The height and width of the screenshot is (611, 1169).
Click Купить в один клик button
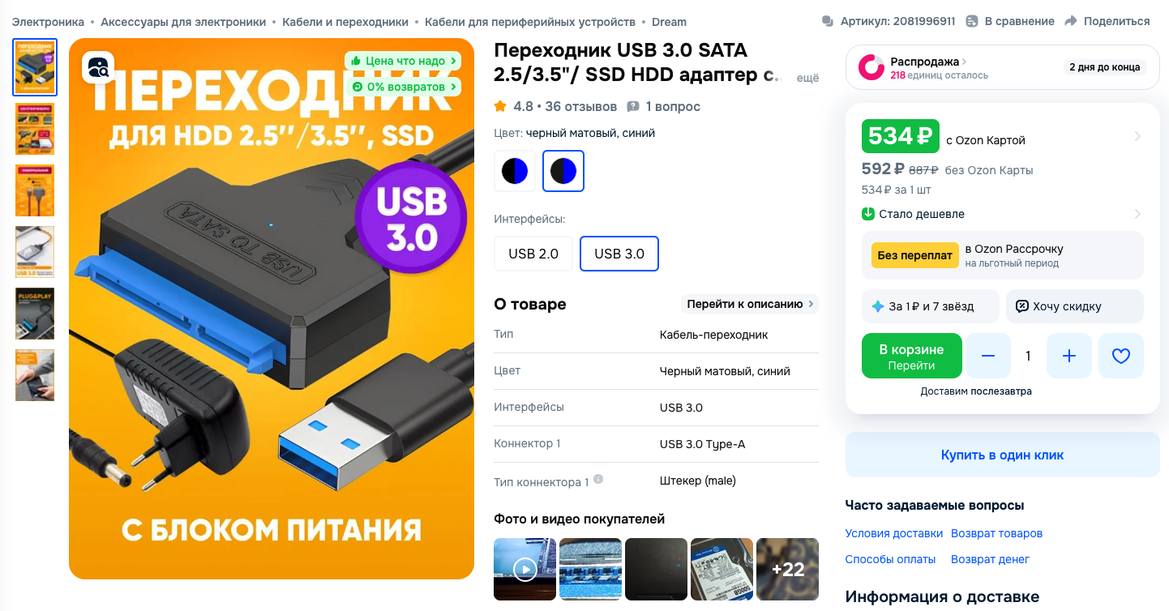(1002, 455)
